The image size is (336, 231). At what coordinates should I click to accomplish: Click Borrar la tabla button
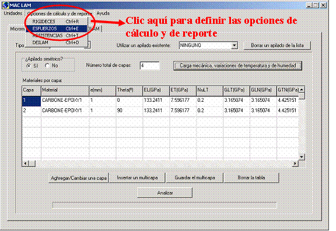click(251, 178)
